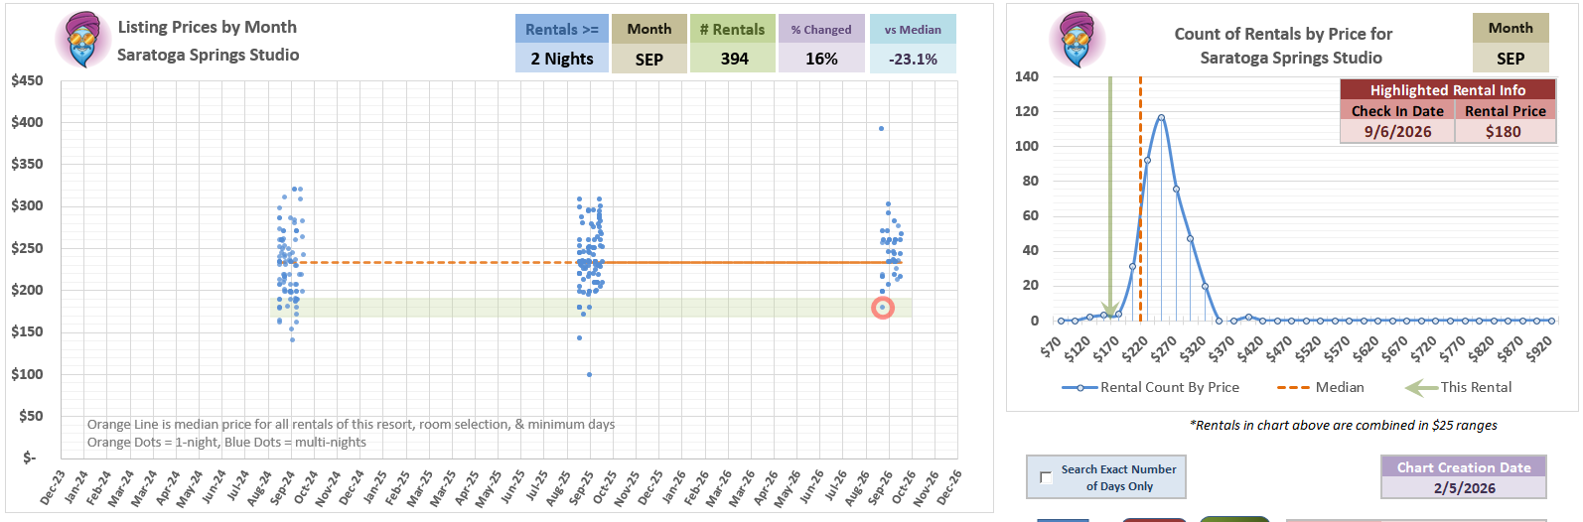Select the red-circled highlighted rental marker

pos(882,308)
